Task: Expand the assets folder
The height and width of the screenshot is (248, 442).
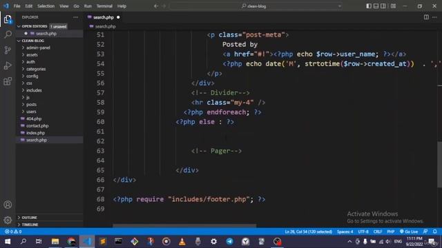Action: (x=32, y=54)
